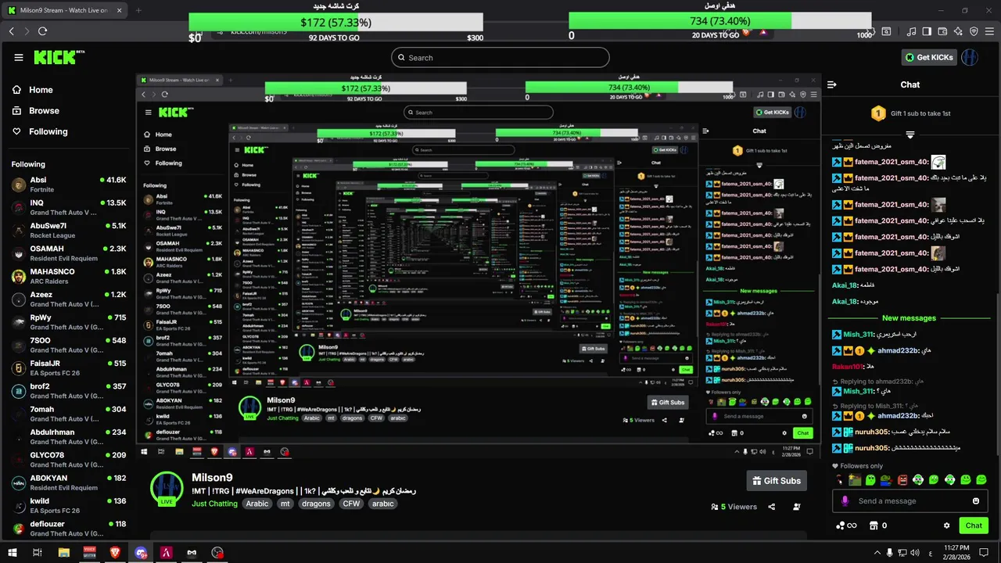Open kwild channel in Following list
Image resolution: width=1001 pixels, height=563 pixels.
click(68, 505)
